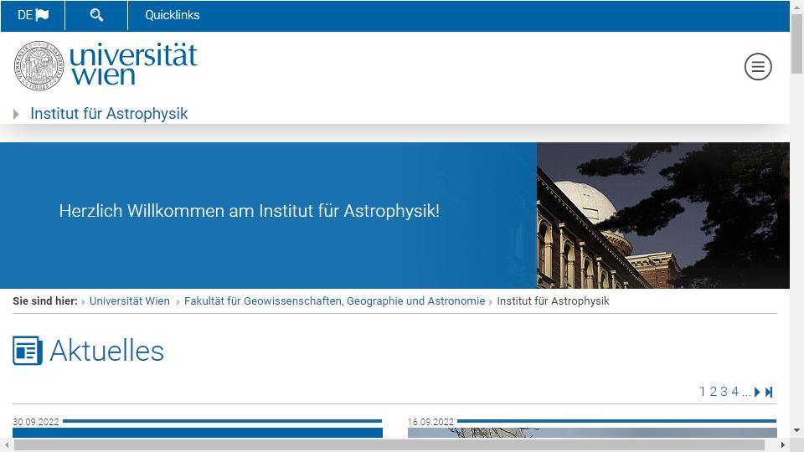Go to news page 4
The image size is (804, 452).
click(734, 392)
